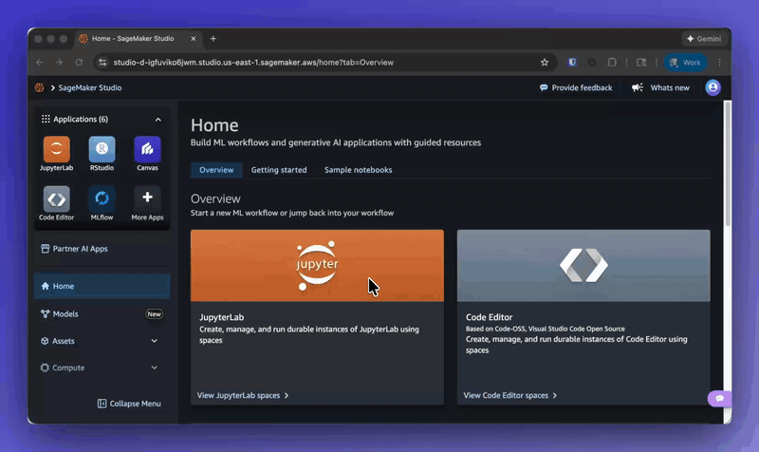Open the Canvas application icon
759x452 pixels.
[147, 149]
